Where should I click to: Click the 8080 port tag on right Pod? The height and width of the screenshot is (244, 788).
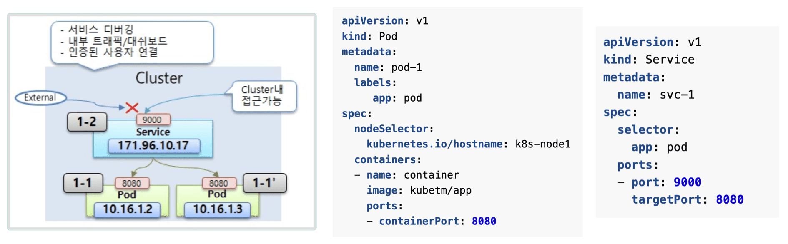pyautogui.click(x=218, y=183)
